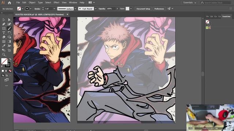Go to the Home screen
Screen dimensions: 234x131
pos(10,3)
